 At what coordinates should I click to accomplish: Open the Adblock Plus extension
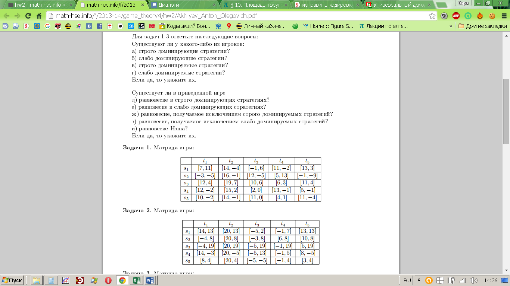pyautogui.click(x=456, y=16)
